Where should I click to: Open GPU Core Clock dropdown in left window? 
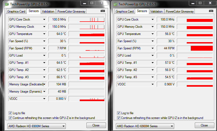point(44,19)
